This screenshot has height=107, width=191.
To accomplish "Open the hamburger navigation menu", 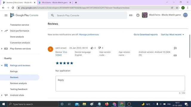I will coord(6,15).
